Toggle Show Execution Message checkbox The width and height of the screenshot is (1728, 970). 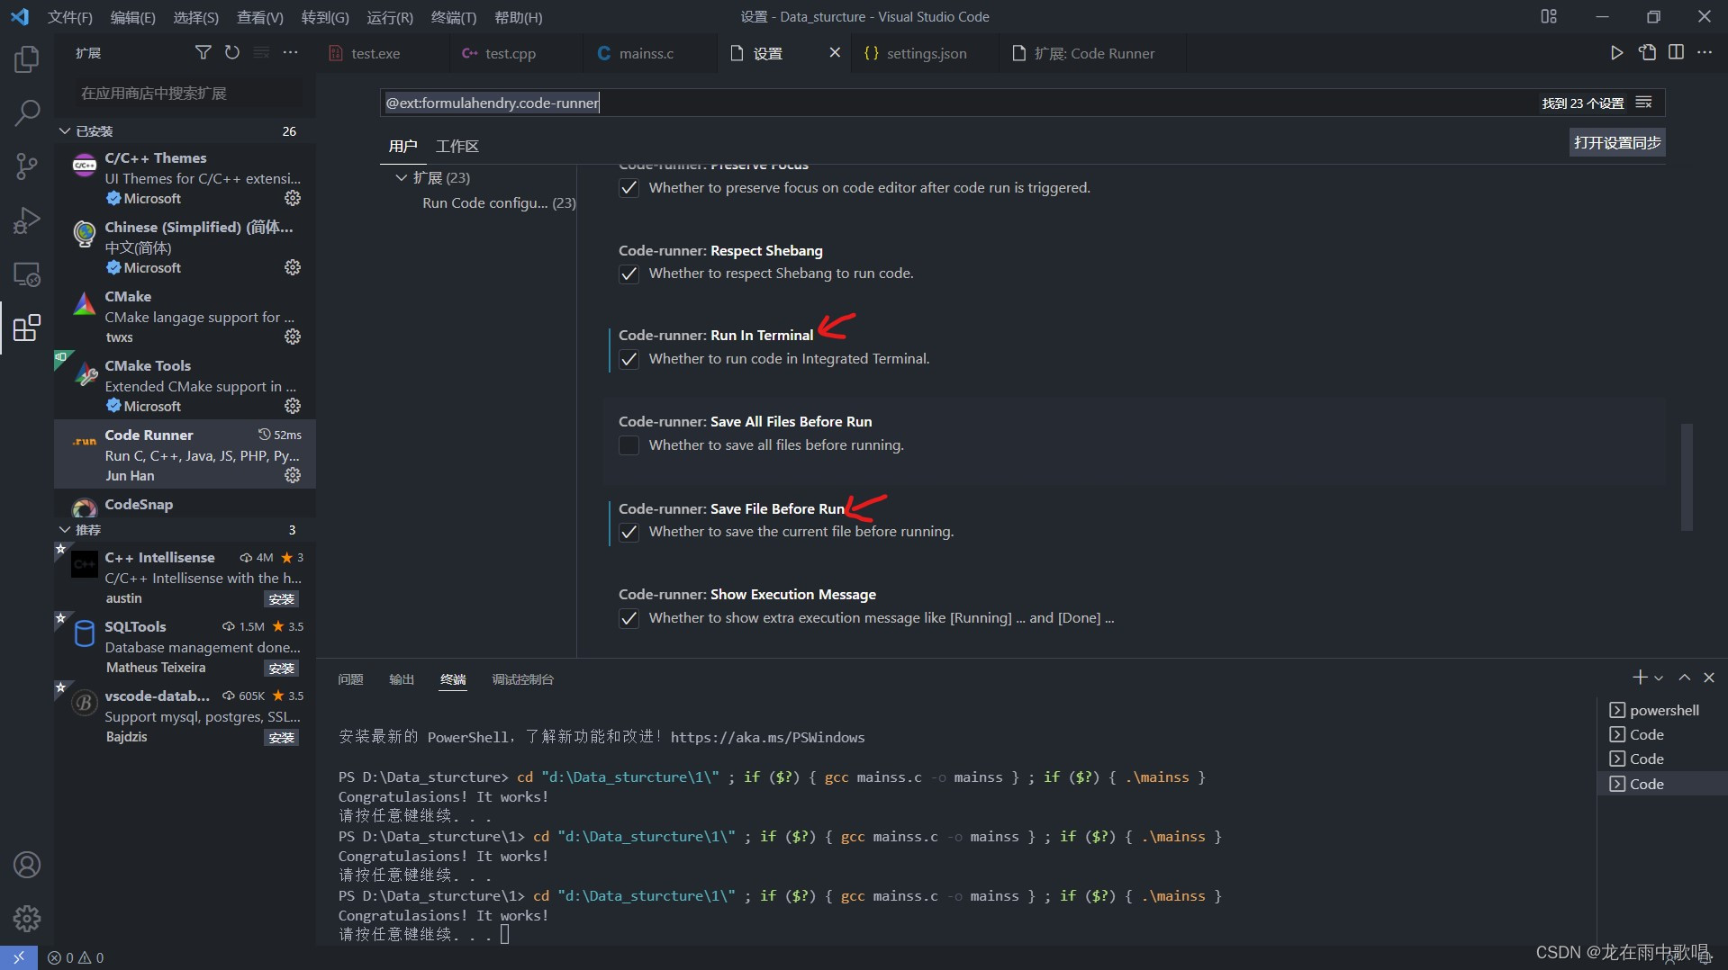(629, 618)
